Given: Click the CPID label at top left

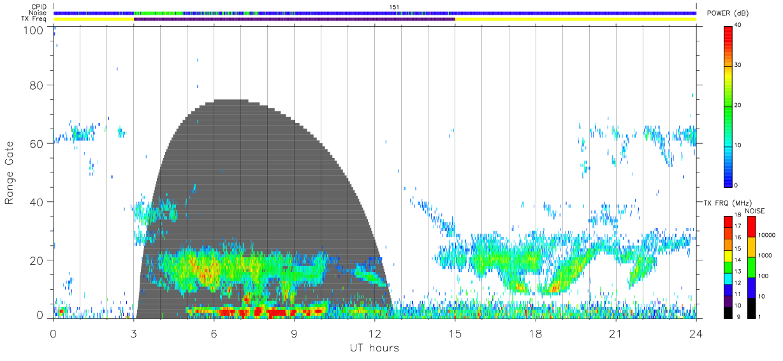Looking at the screenshot, I should coord(39,7).
